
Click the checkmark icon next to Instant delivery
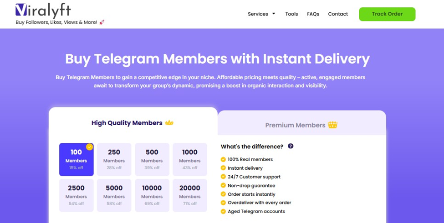point(223,168)
